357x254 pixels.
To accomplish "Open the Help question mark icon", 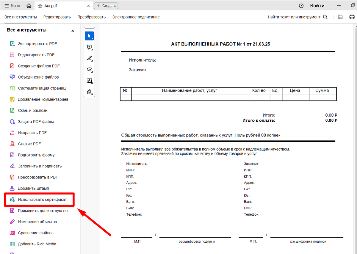I will tap(301, 6).
